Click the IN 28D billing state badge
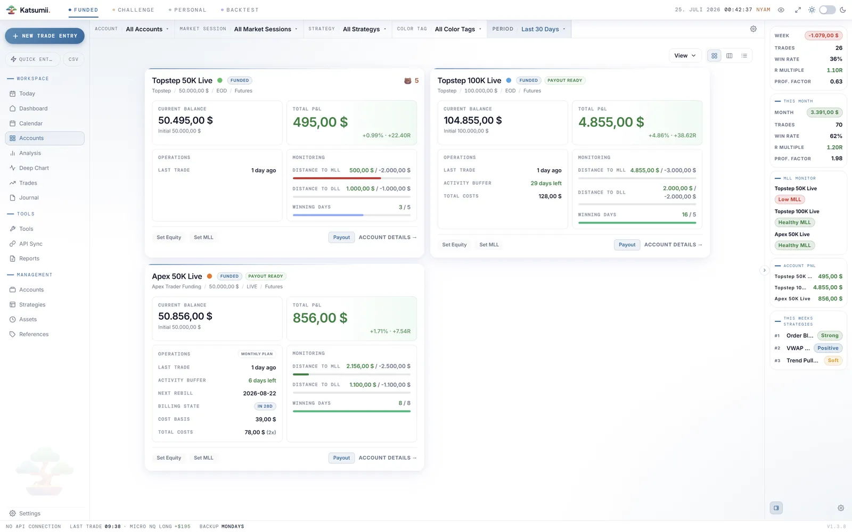This screenshot has height=532, width=852. [x=265, y=406]
